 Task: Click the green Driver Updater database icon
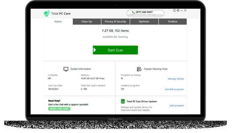click(x=123, y=102)
